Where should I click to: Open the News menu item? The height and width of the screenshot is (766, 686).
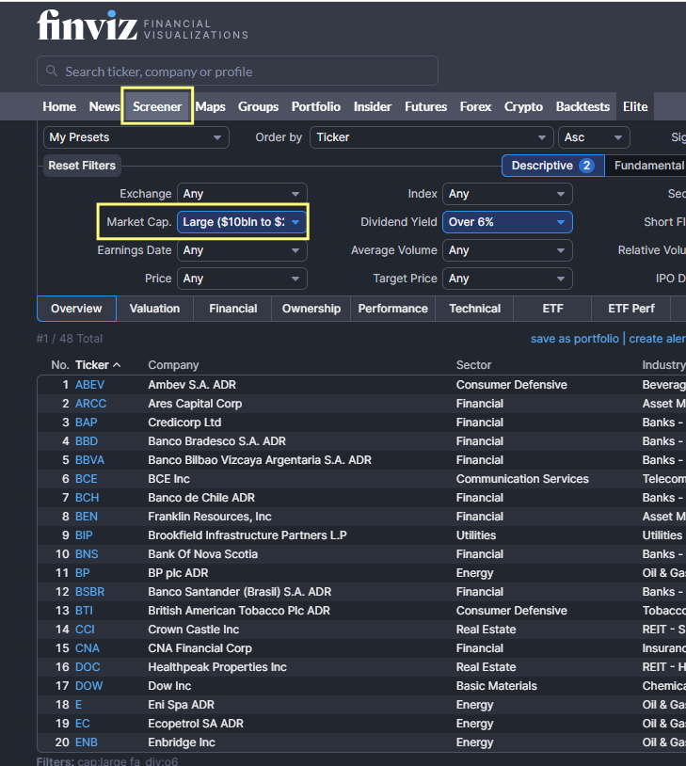pyautogui.click(x=104, y=106)
